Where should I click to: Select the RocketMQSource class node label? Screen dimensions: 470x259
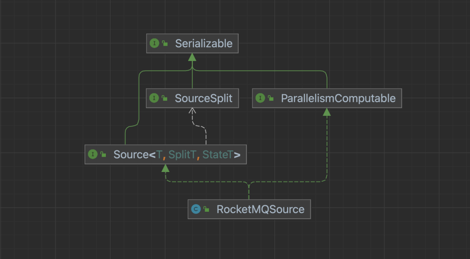(260, 209)
